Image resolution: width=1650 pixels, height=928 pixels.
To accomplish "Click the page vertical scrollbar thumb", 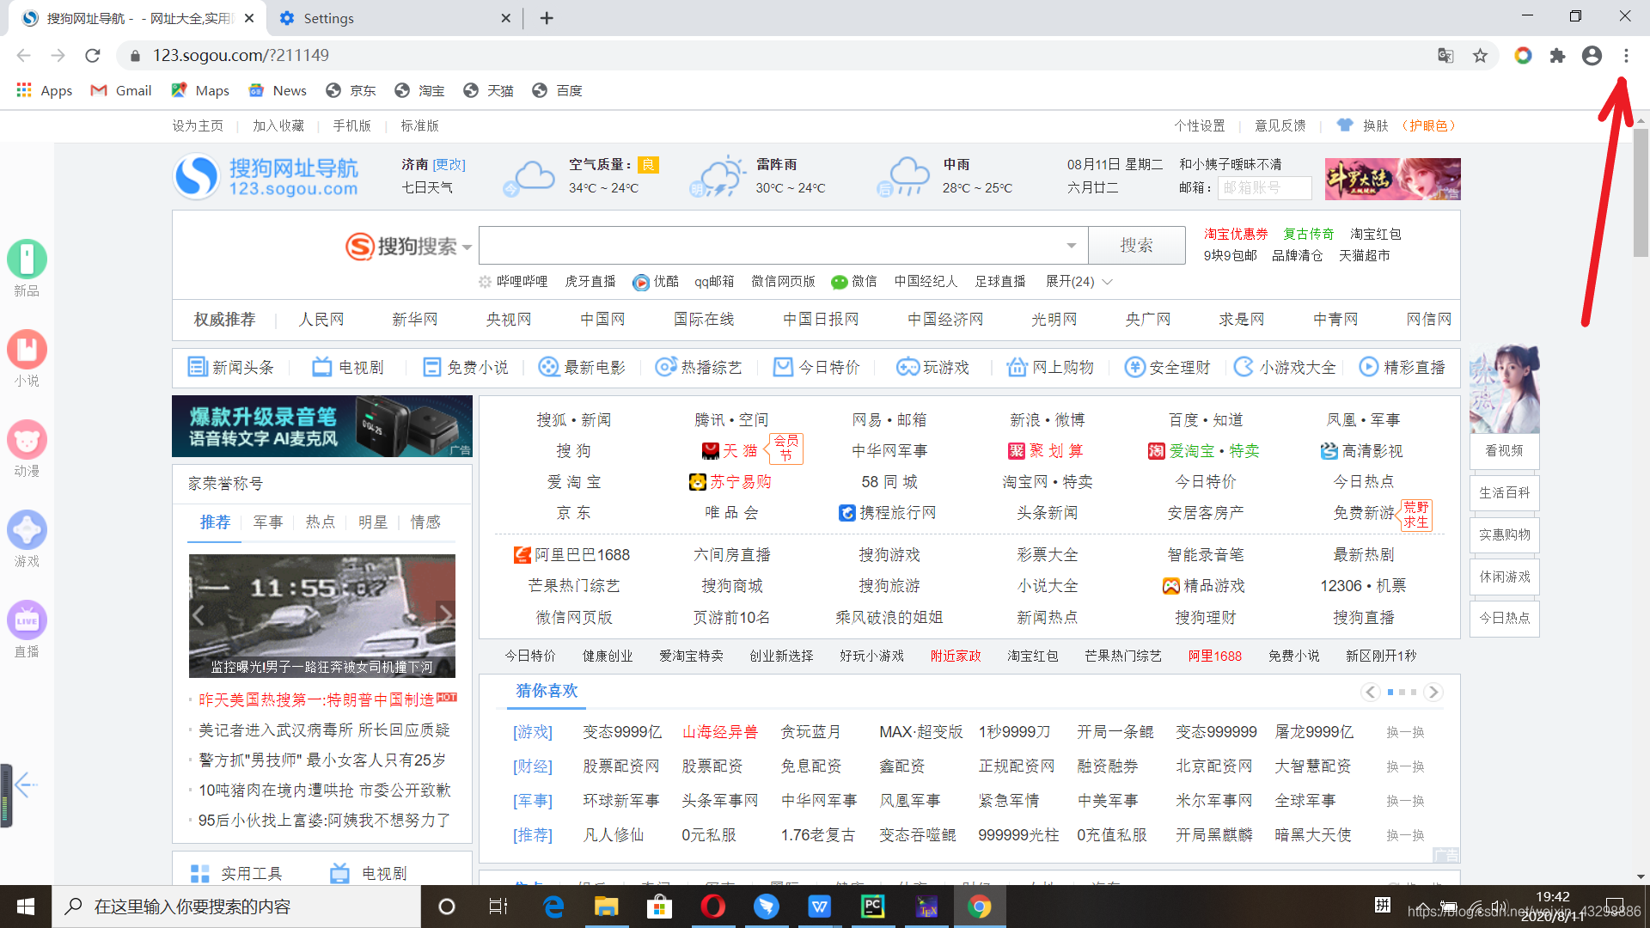I will coord(1641,193).
